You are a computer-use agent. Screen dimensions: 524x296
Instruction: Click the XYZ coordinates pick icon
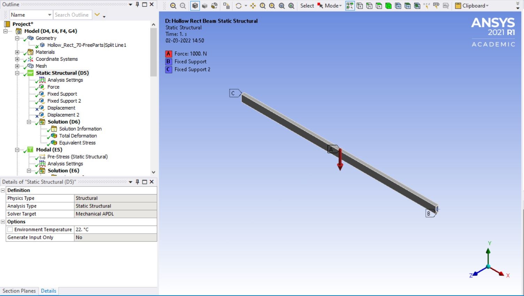[x=426, y=6]
